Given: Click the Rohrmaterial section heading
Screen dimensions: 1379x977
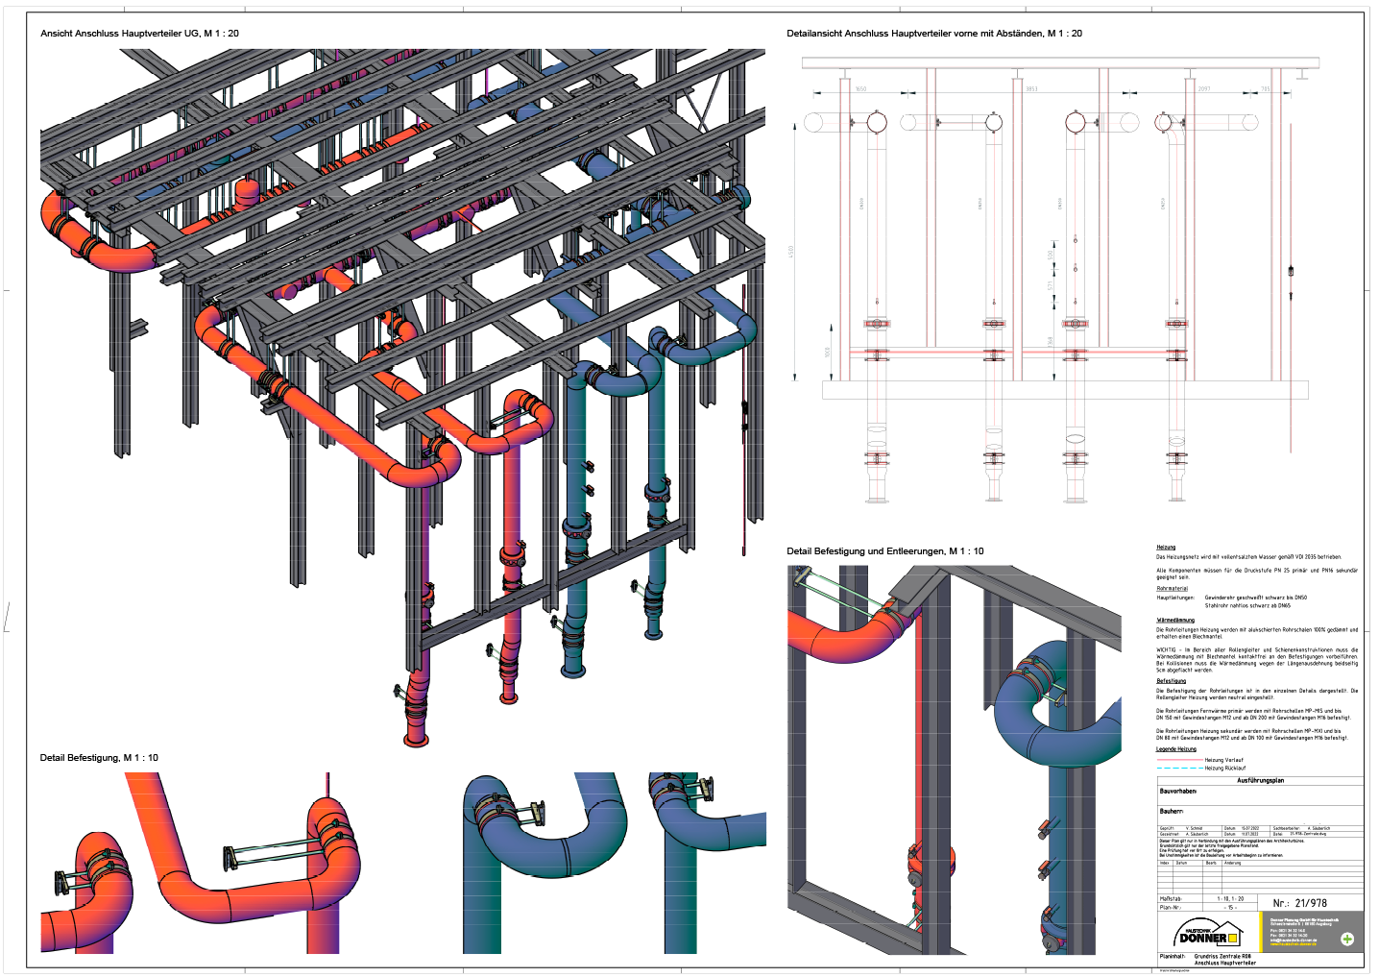Looking at the screenshot, I should point(1172,589).
